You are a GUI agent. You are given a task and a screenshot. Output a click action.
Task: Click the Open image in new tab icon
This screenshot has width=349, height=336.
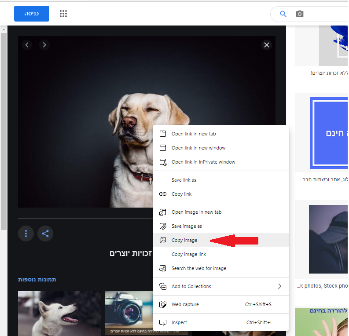coord(163,212)
